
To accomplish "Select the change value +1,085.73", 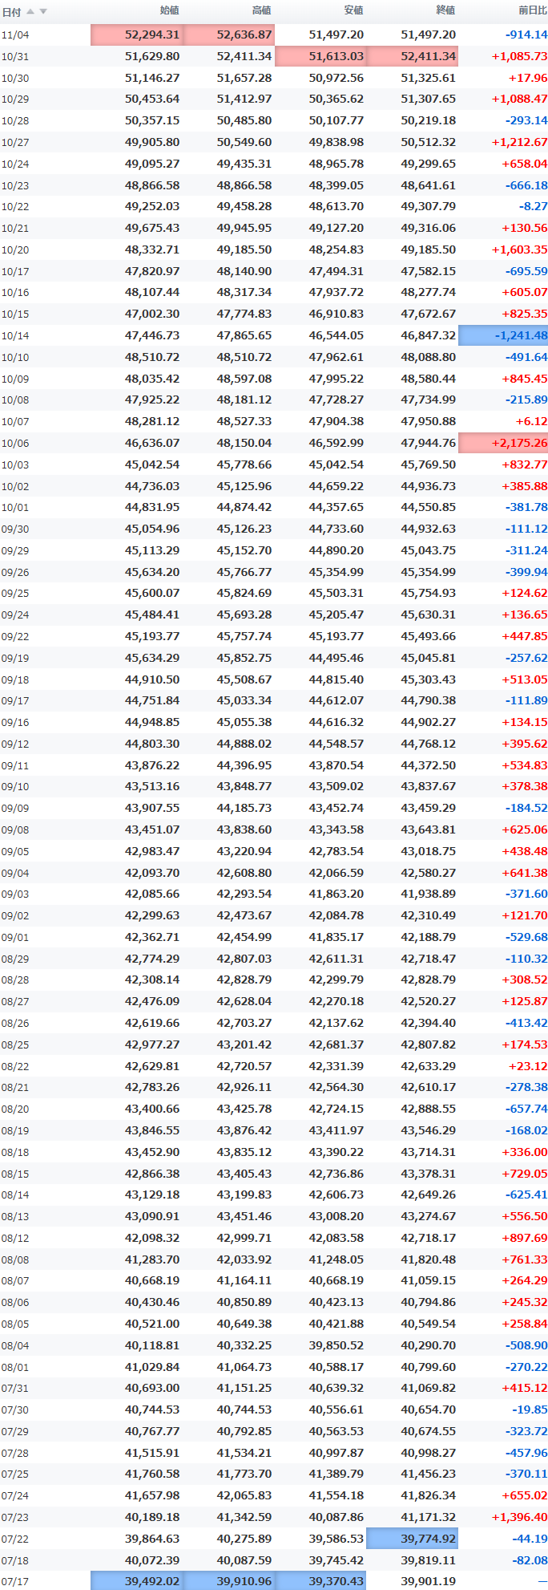I will [520, 56].
